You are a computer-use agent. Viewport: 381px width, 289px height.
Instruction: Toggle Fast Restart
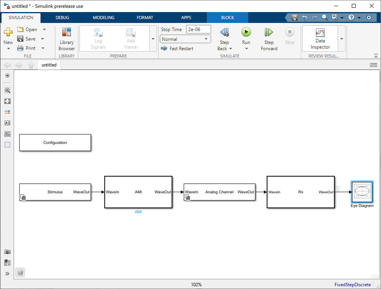[177, 49]
